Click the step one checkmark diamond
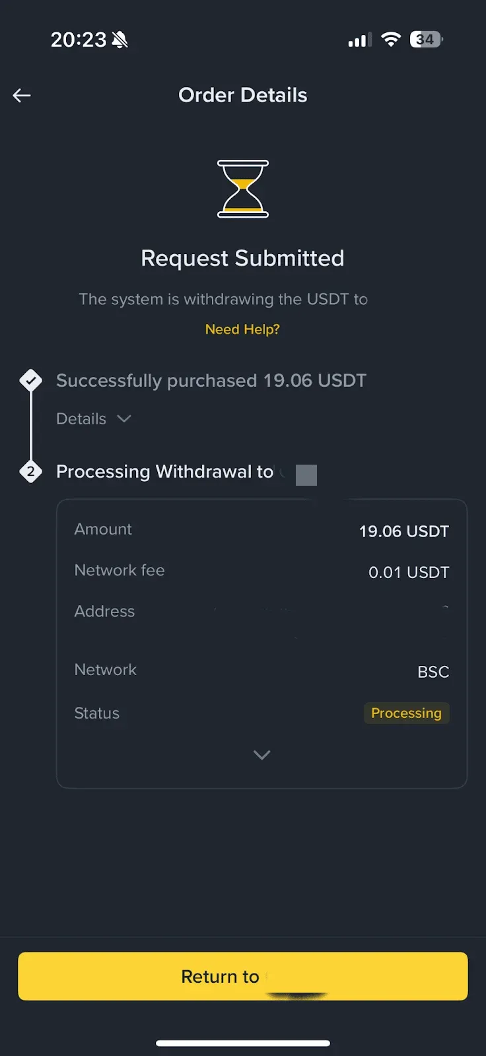486x1056 pixels. 31,380
